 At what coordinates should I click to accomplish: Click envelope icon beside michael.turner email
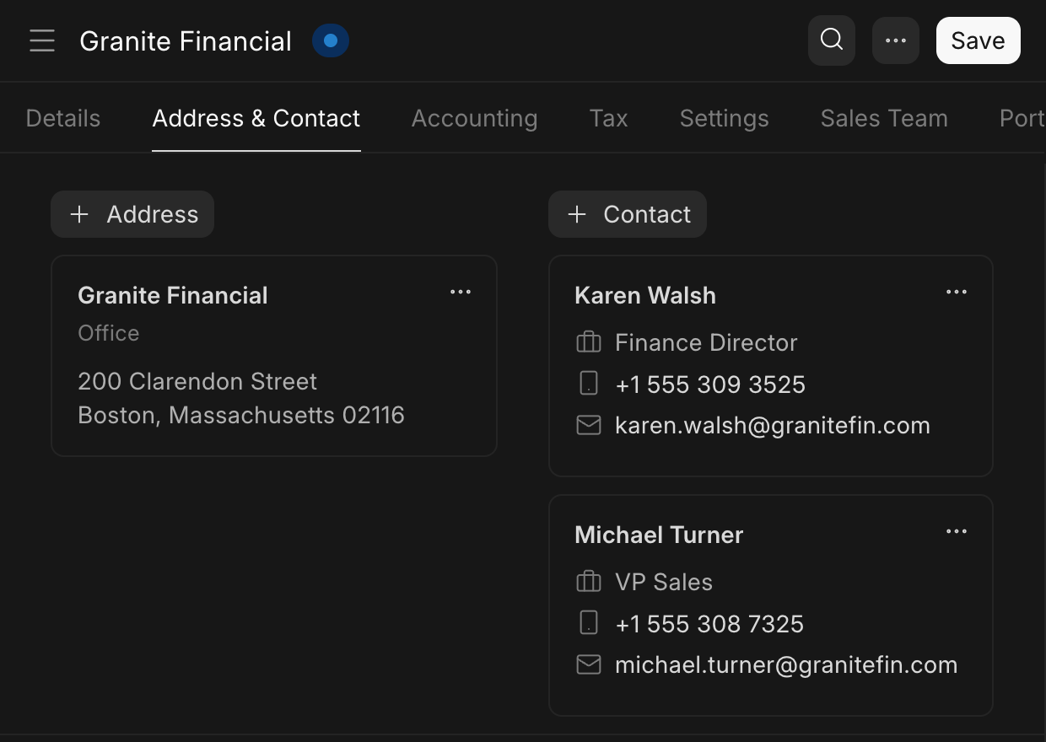(x=589, y=665)
